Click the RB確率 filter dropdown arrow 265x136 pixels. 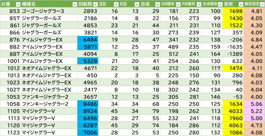(x=199, y=4)
